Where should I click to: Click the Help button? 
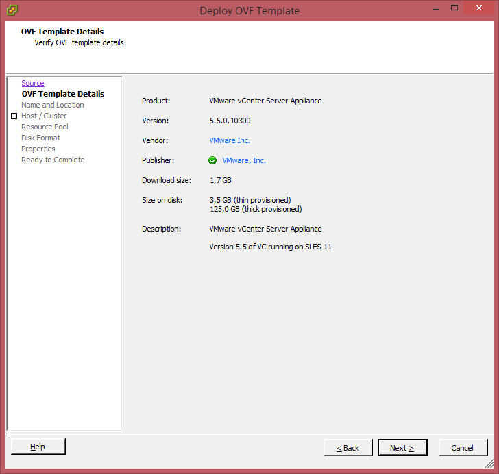click(x=38, y=447)
